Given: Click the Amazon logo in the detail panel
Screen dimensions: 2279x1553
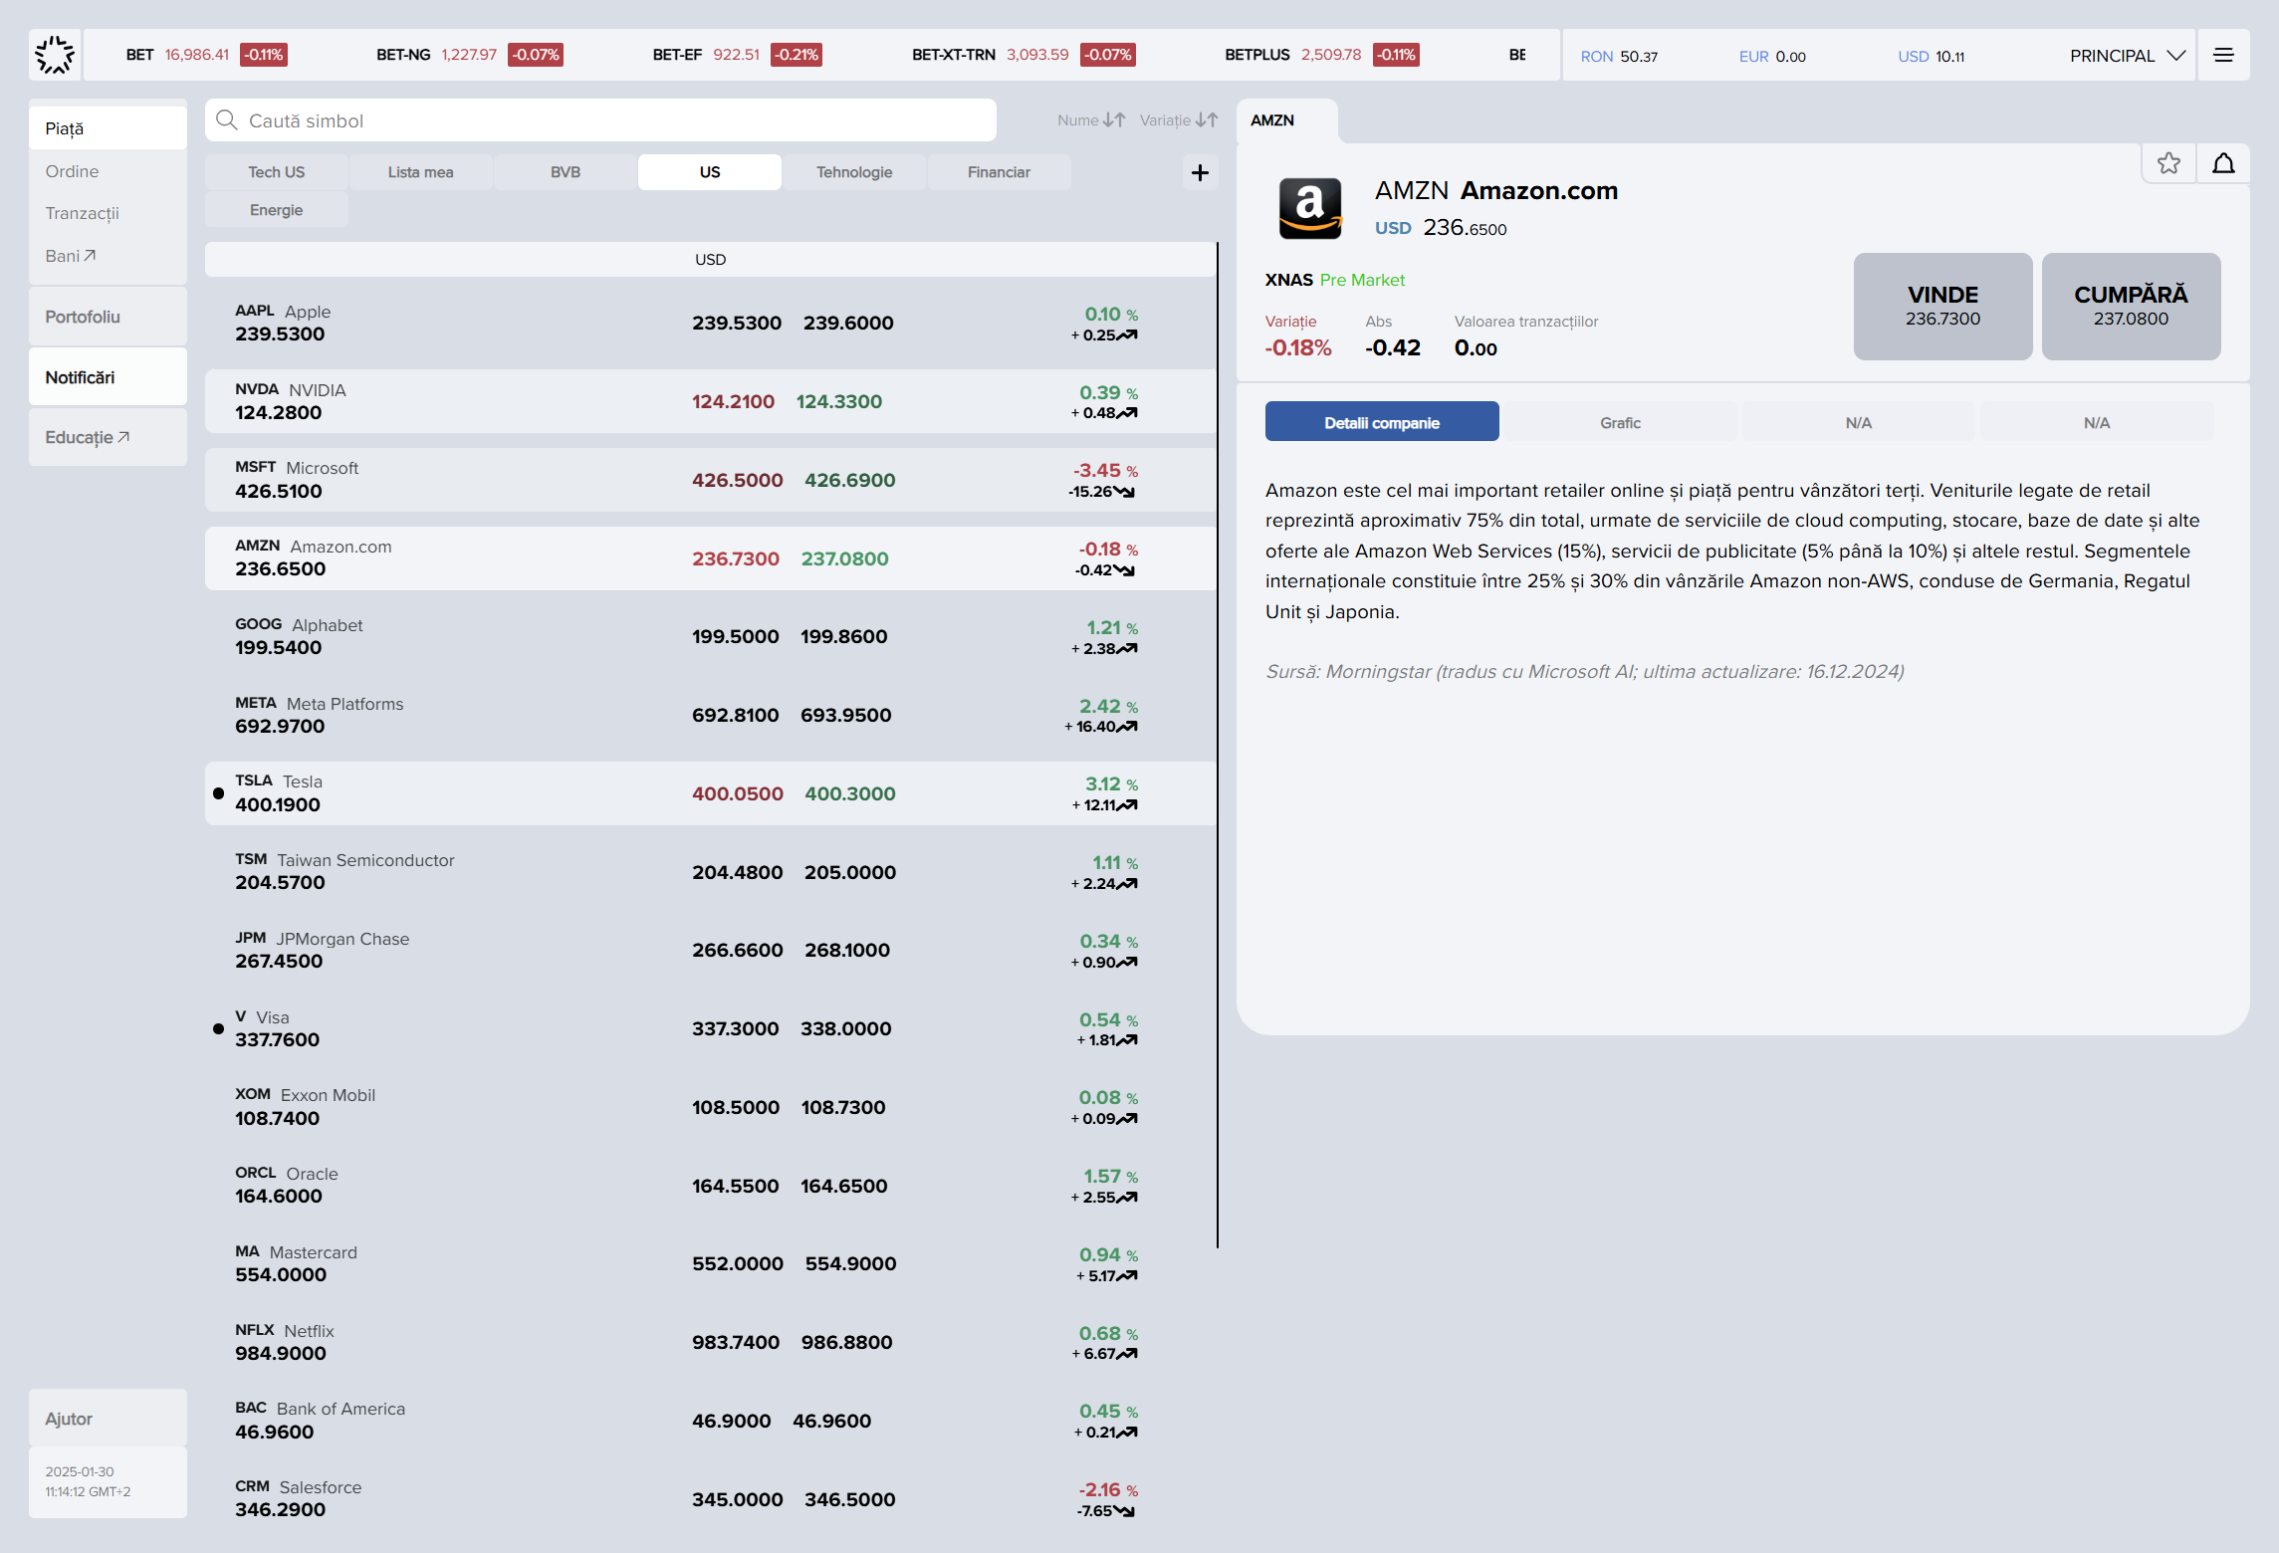Looking at the screenshot, I should 1309,208.
